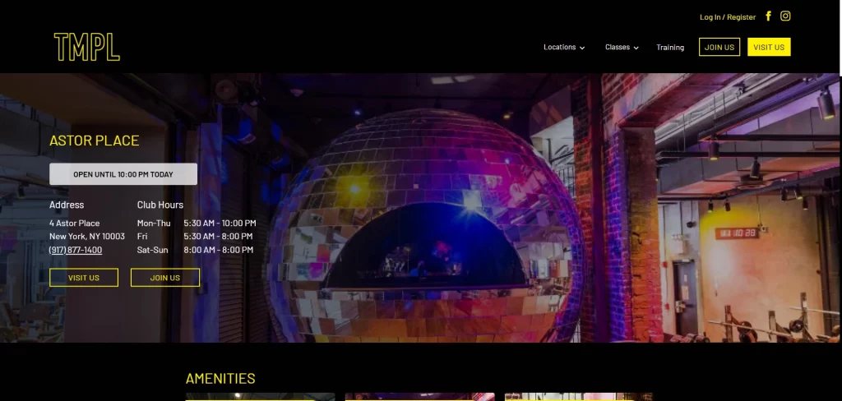
Task: Call the (917) 877-1400 phone link
Action: click(x=76, y=250)
